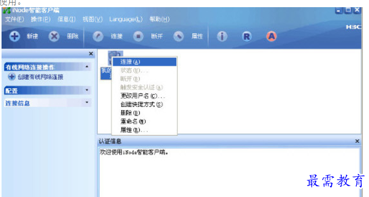The width and height of the screenshot is (369, 197).
Task: Click the 有线网络连接操作 section header
Action: (47, 67)
